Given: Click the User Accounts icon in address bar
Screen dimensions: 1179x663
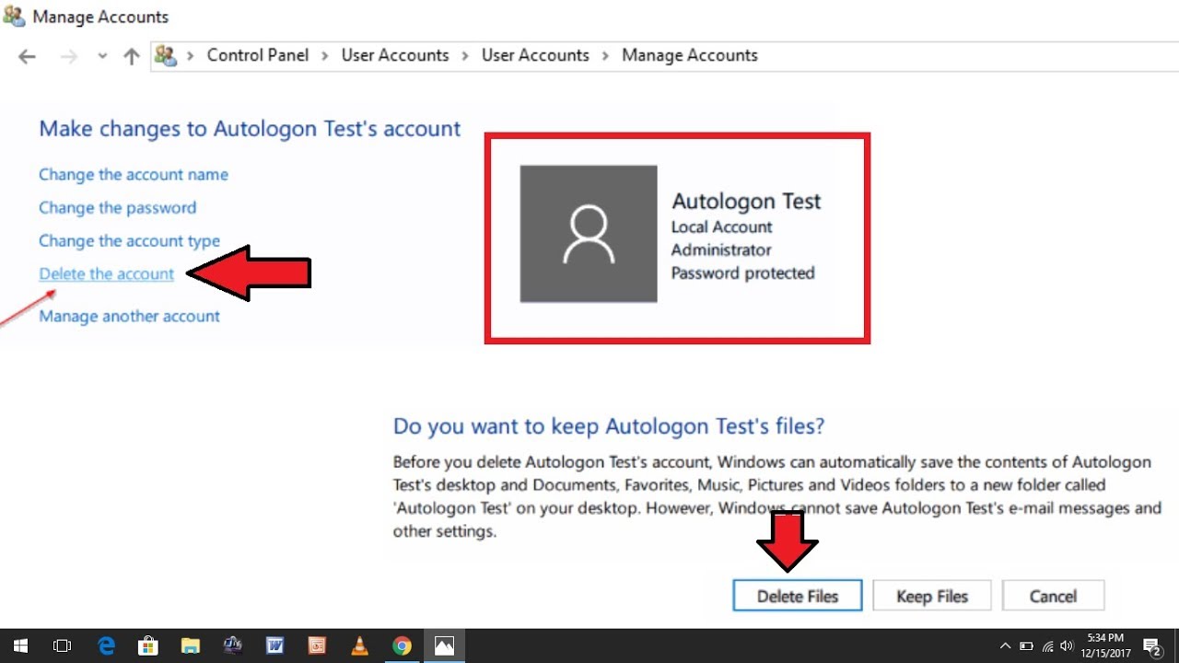Looking at the screenshot, I should [166, 55].
